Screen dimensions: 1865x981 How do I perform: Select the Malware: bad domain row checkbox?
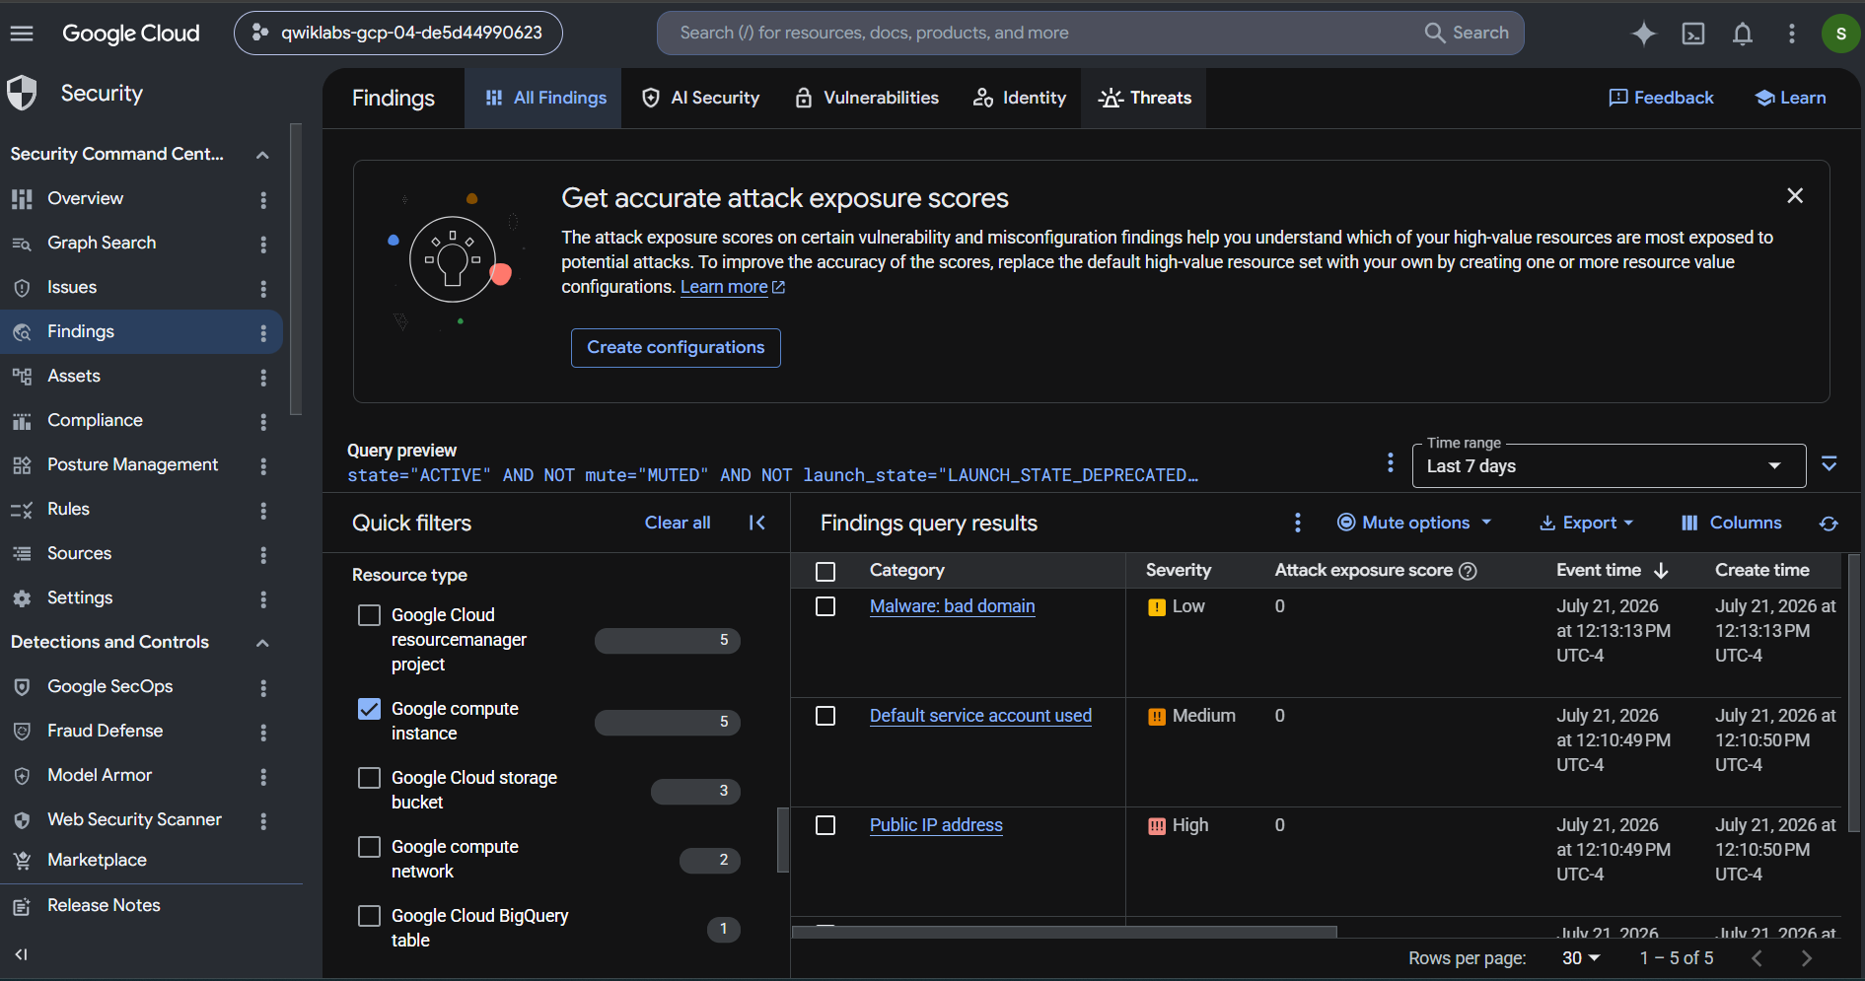[825, 606]
